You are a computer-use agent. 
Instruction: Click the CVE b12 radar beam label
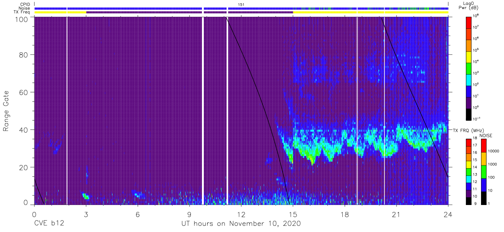click(49, 224)
